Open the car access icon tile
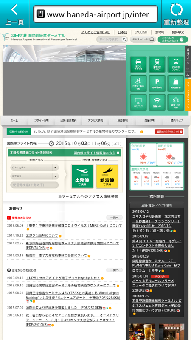The width and height of the screenshot is (191, 340). coord(138,65)
